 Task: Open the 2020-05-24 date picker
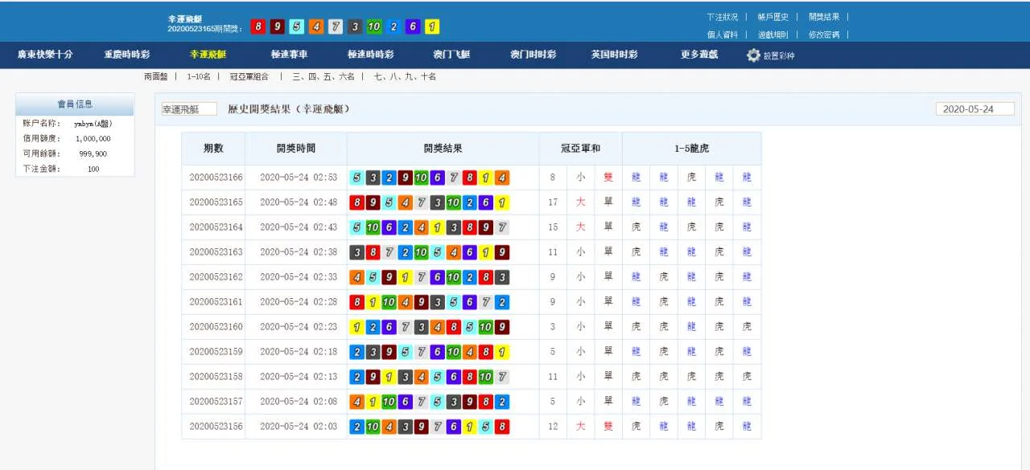click(974, 109)
